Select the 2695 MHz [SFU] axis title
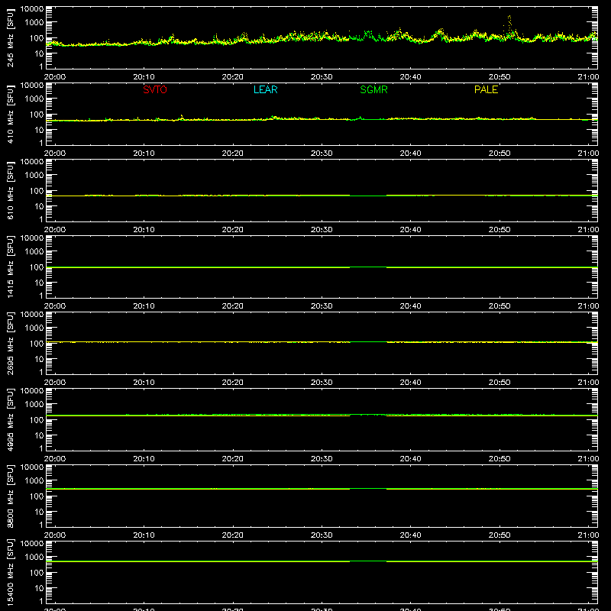611x611 pixels. (x=11, y=343)
